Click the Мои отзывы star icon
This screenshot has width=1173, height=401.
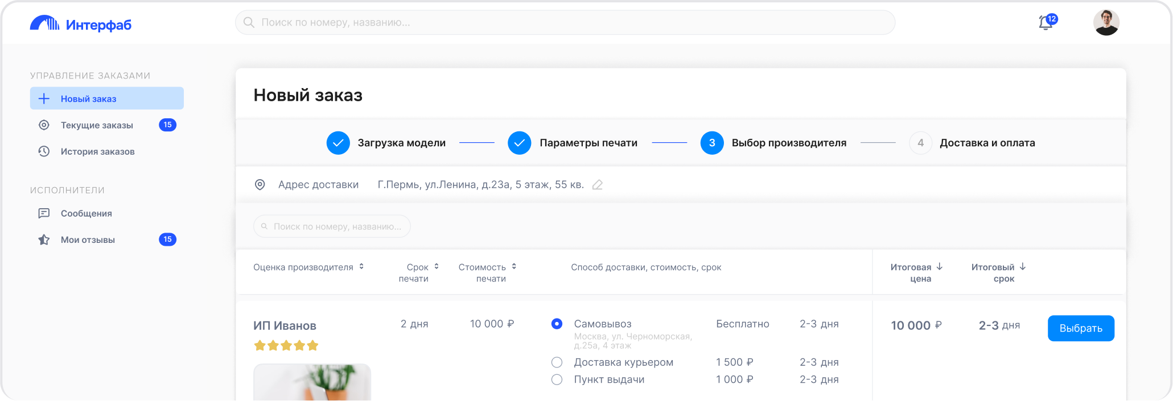(44, 239)
